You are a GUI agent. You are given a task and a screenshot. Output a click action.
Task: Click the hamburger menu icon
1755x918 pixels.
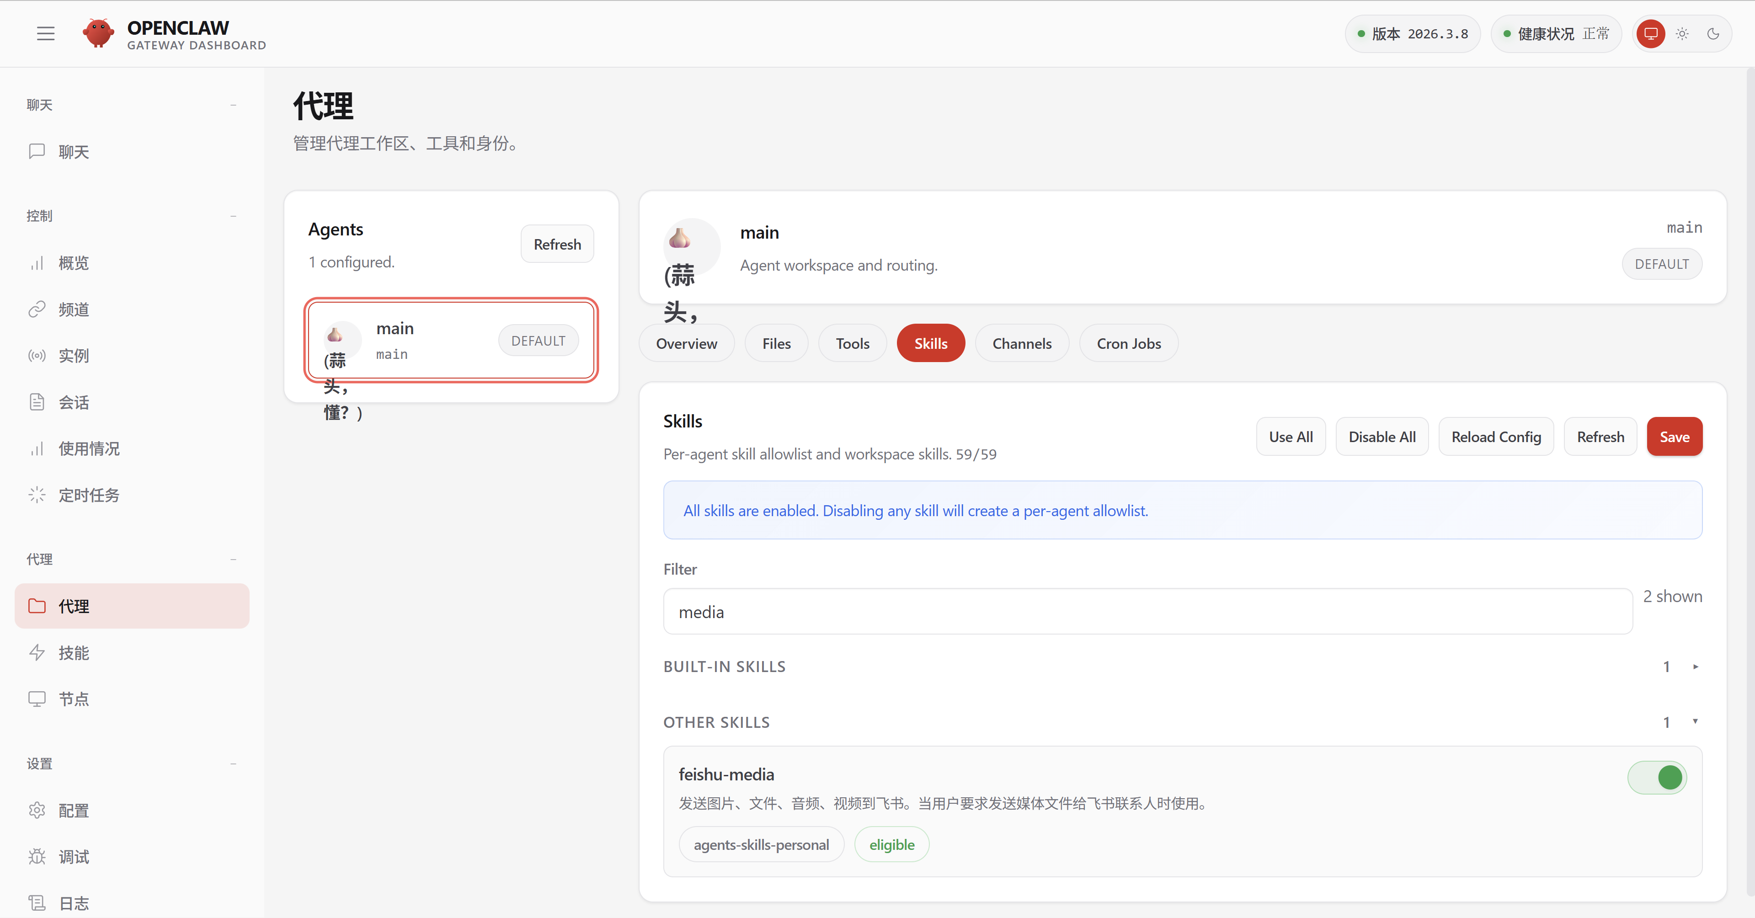(x=46, y=33)
